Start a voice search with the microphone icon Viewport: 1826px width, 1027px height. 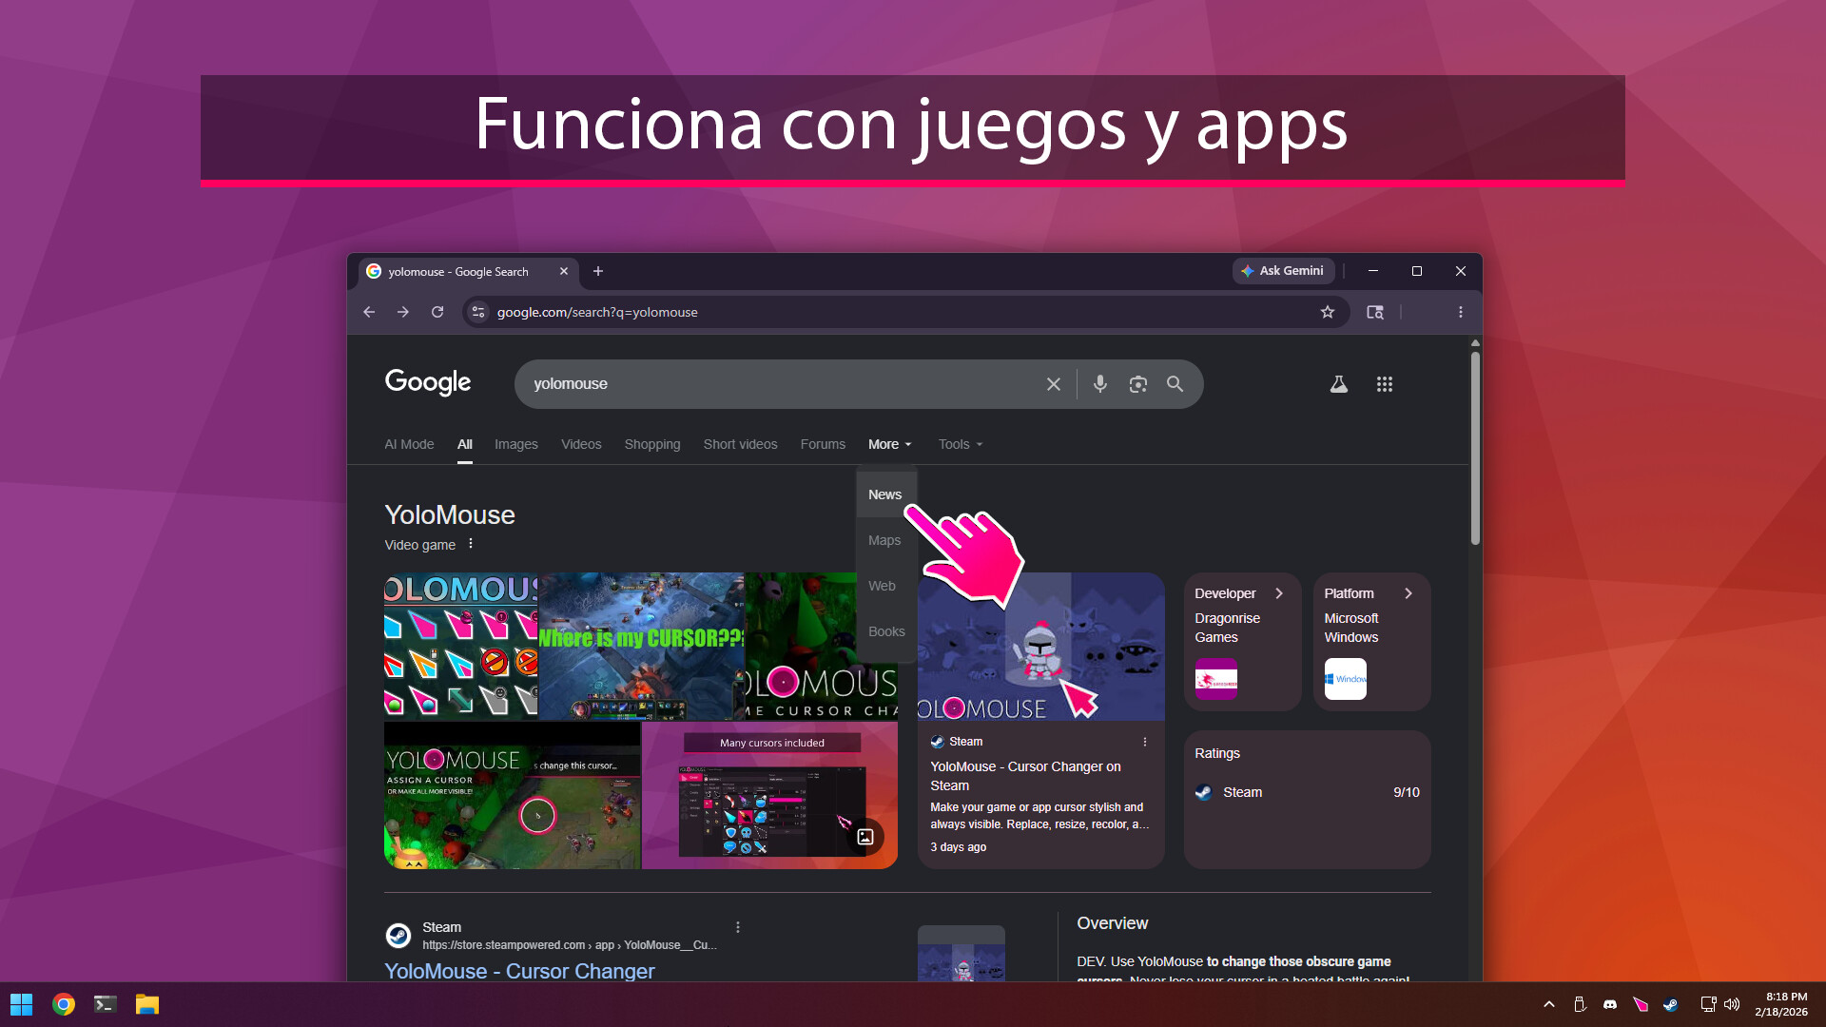(1100, 384)
